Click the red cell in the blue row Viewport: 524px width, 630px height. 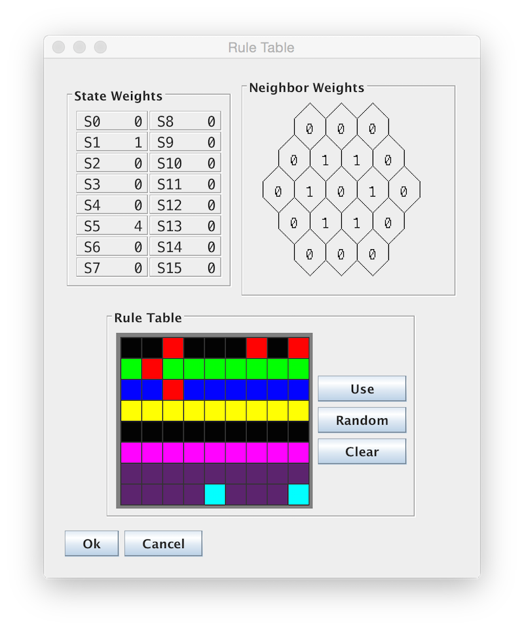[173, 389]
